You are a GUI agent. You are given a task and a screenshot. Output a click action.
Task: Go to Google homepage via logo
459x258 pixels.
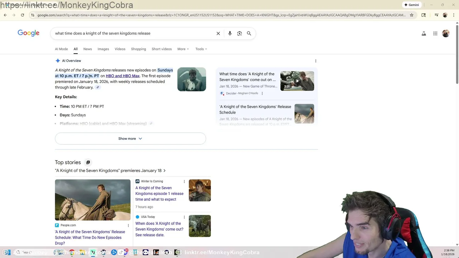pyautogui.click(x=28, y=33)
